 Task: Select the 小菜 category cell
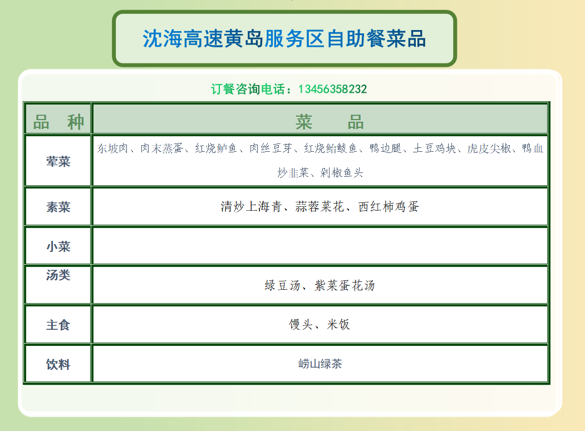[x=58, y=246]
